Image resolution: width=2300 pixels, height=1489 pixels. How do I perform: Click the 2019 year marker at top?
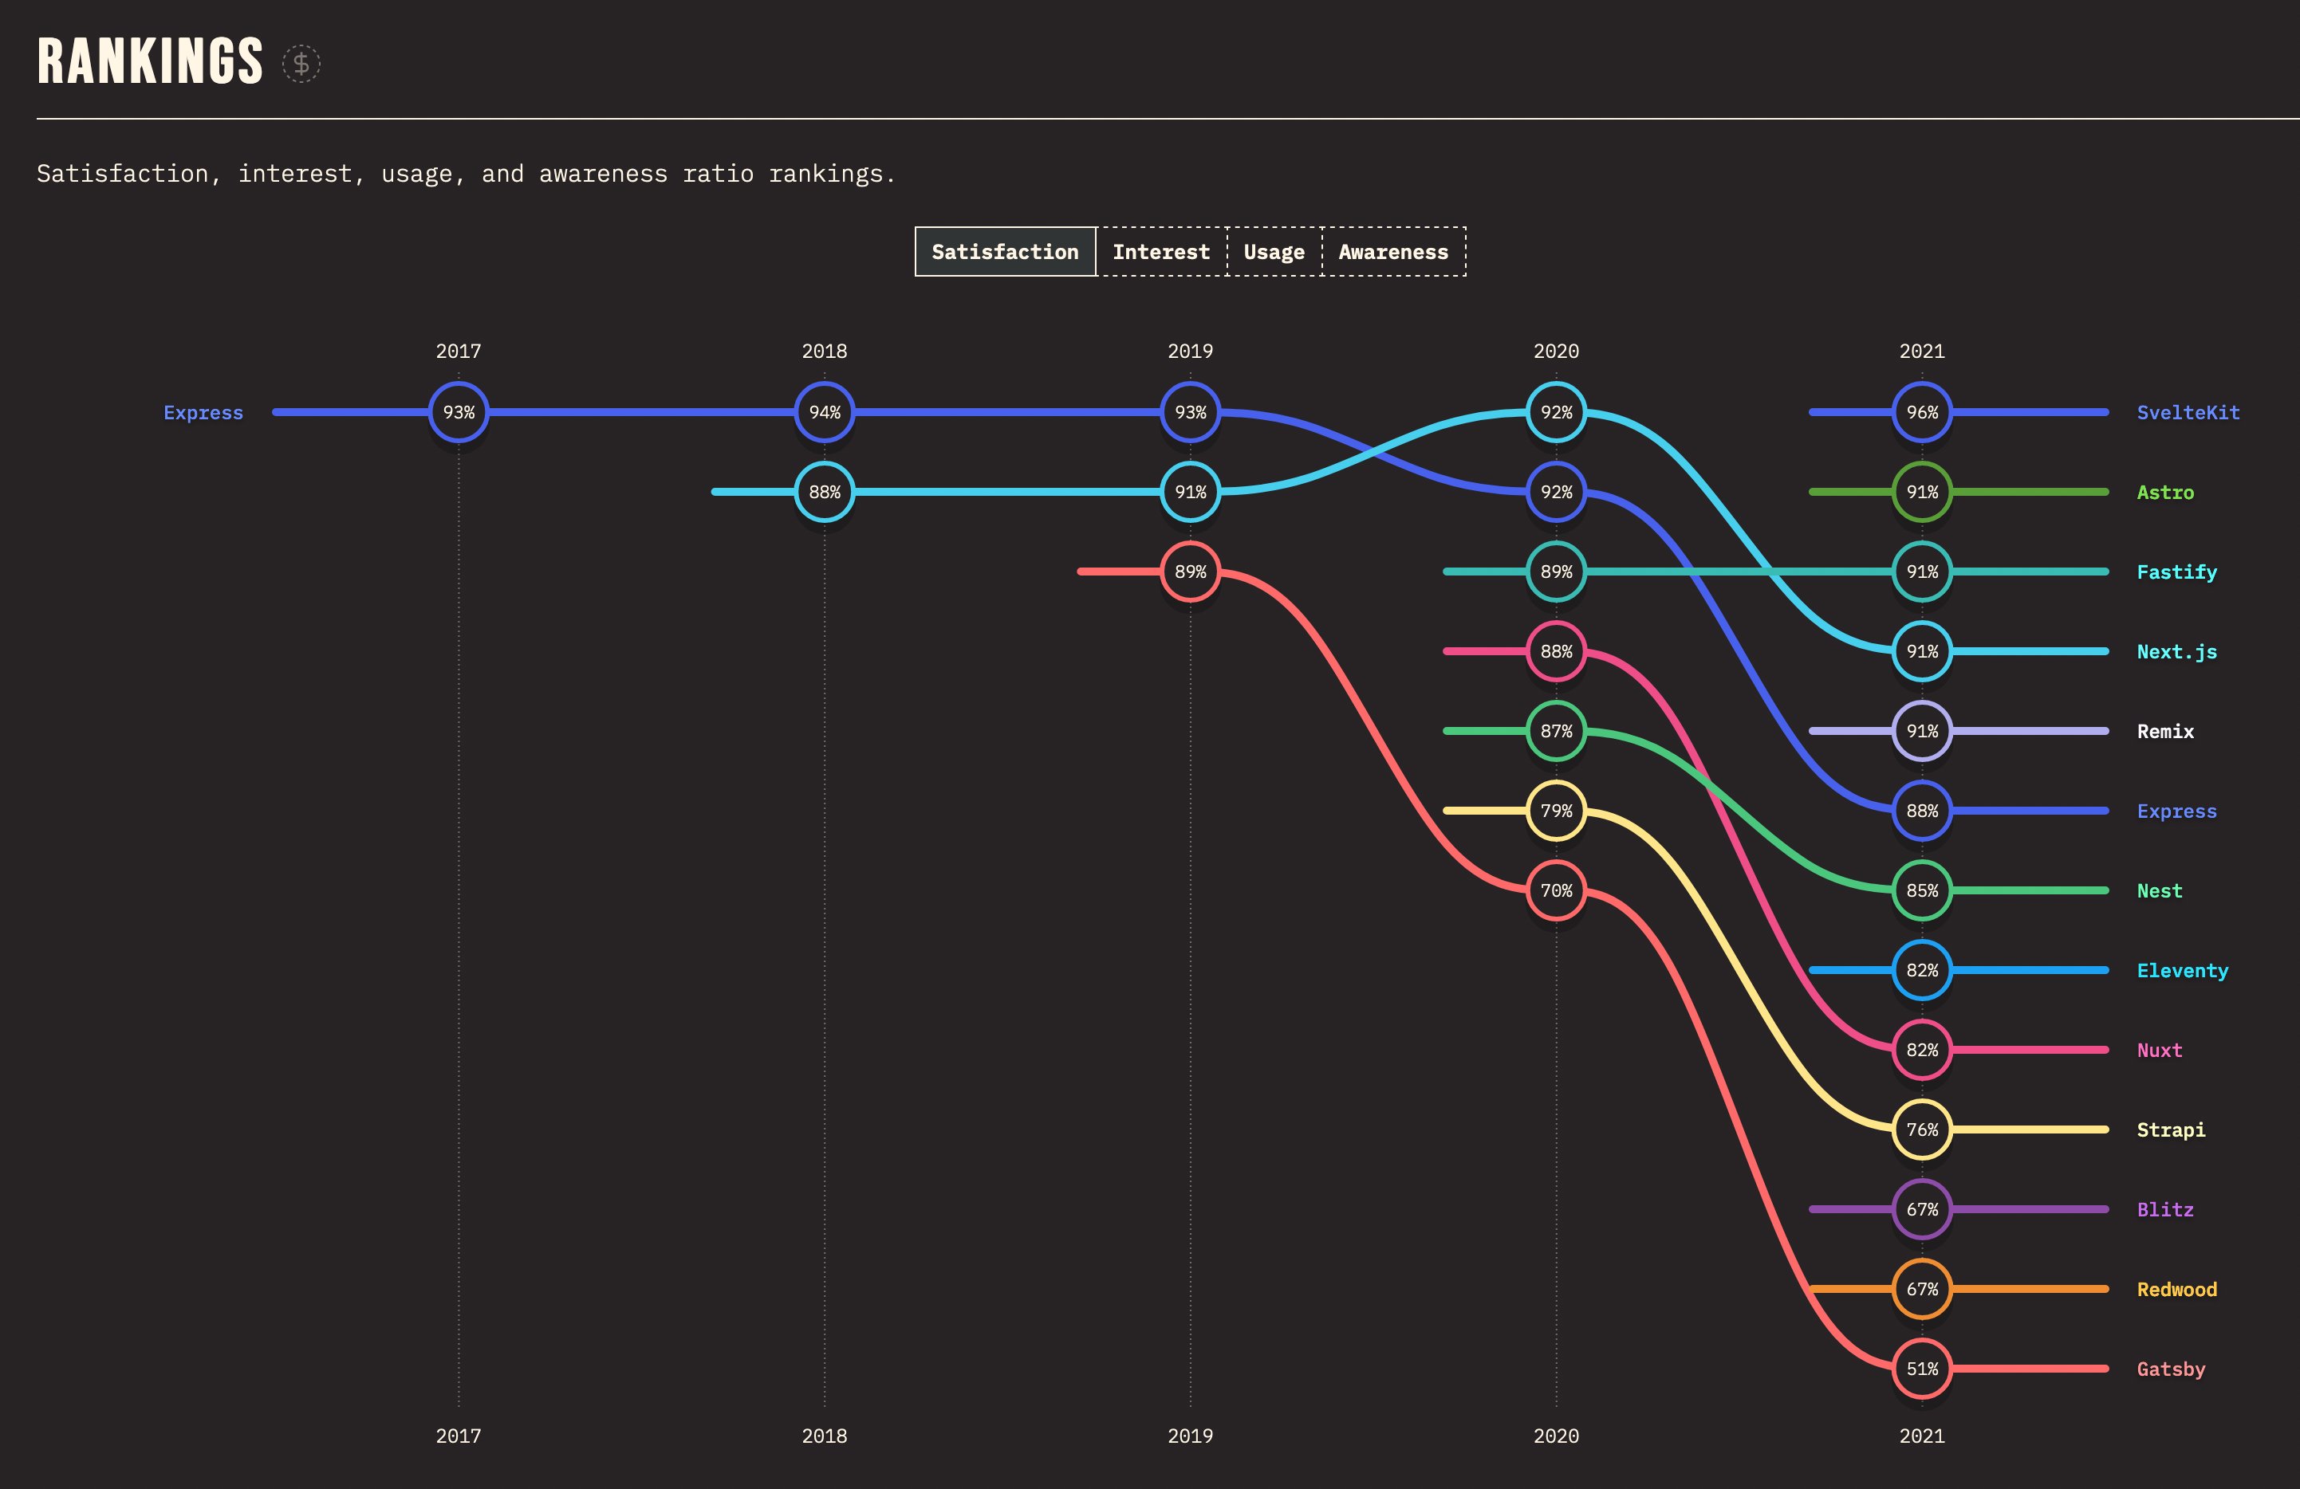pyautogui.click(x=1190, y=352)
